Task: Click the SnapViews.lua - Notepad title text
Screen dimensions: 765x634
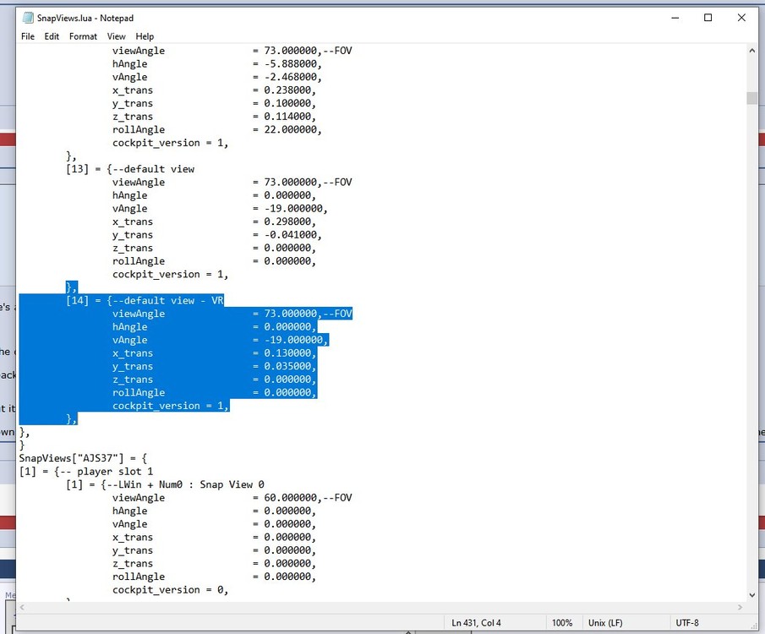Action: click(x=85, y=18)
